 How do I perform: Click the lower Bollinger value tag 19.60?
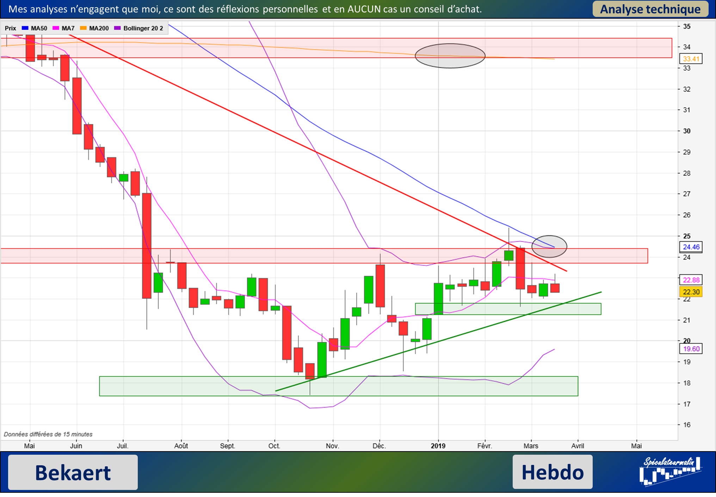[x=691, y=349]
